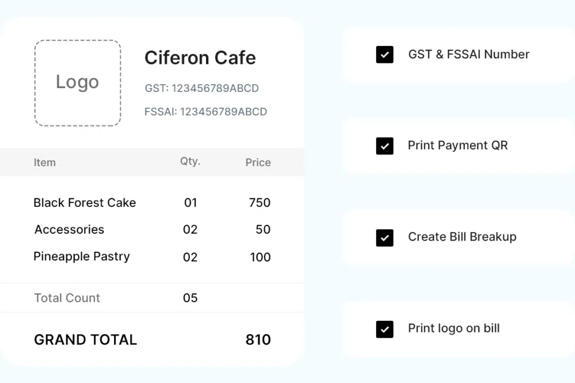Click the grand total amount 810
The image size is (575, 383).
[258, 340]
